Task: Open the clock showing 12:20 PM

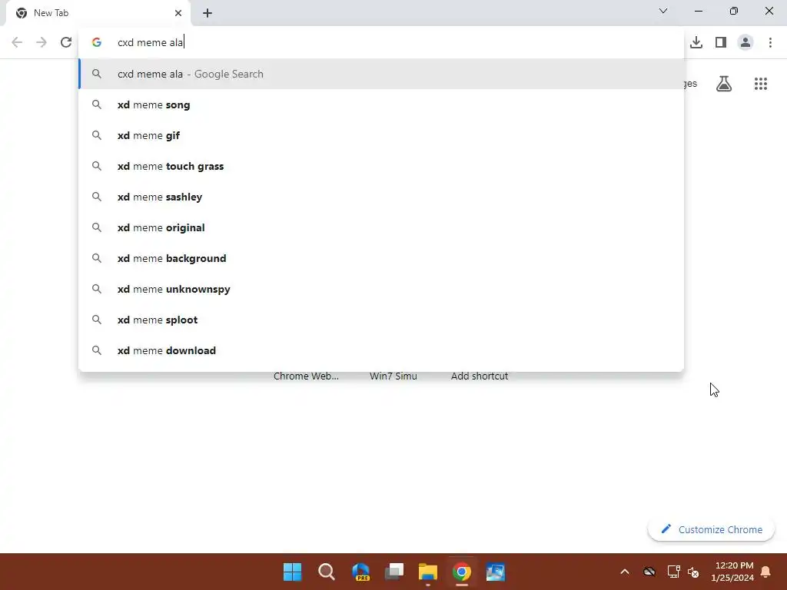Action: point(732,572)
